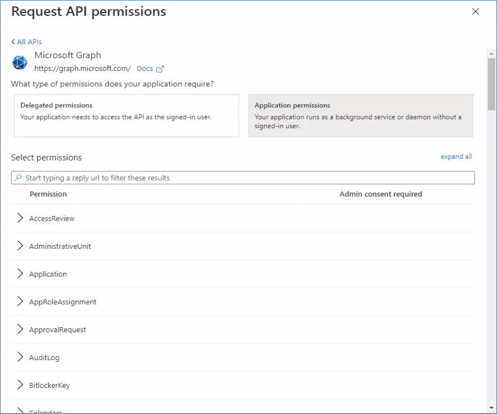Open the Docs external link icon
The width and height of the screenshot is (497, 414).
tap(160, 69)
